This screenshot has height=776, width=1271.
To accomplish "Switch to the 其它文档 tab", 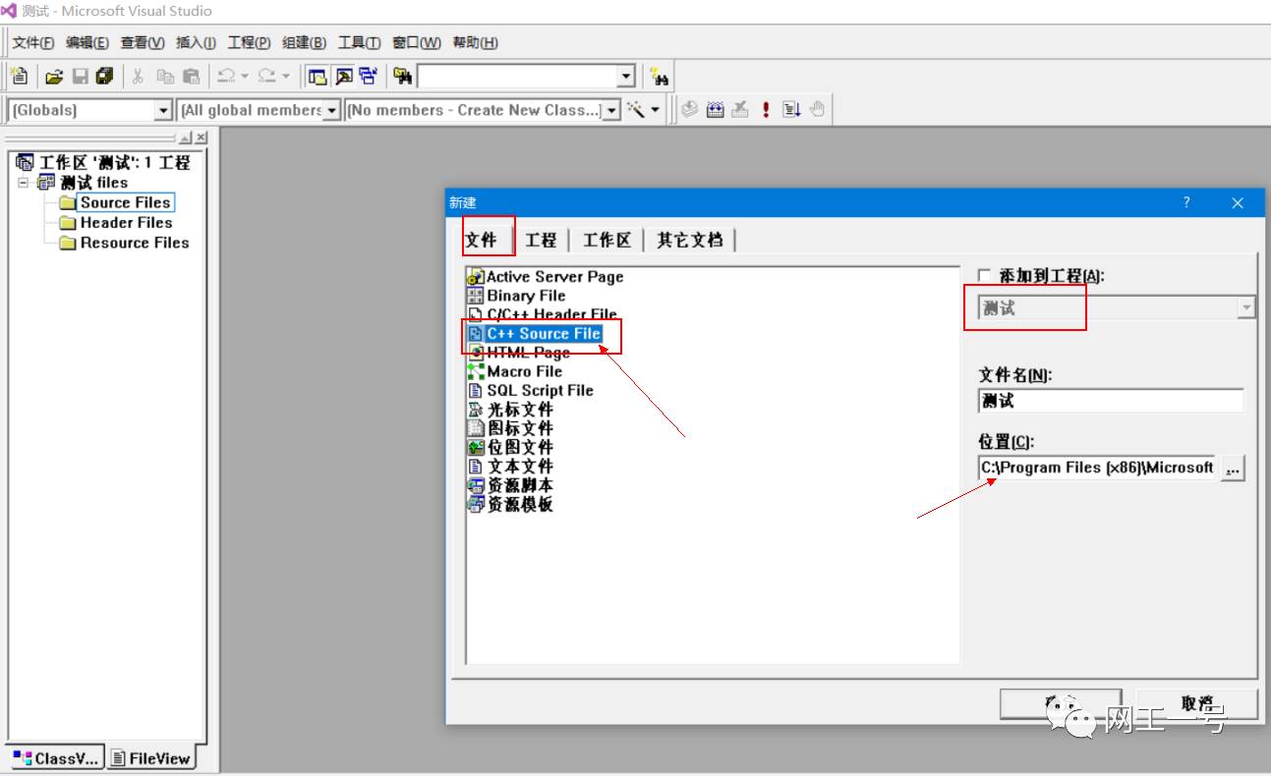I will (x=689, y=240).
